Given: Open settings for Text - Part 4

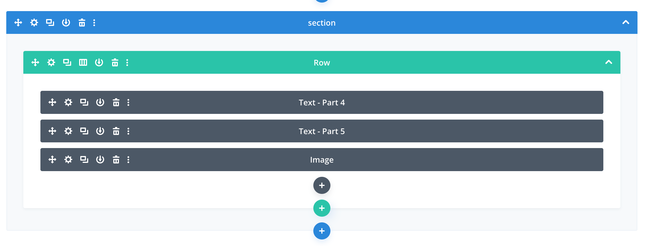Looking at the screenshot, I should 68,102.
